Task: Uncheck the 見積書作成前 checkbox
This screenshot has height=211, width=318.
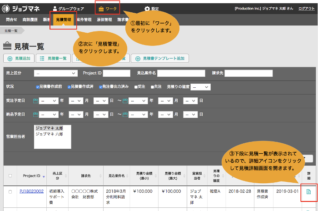Action: tap(38, 87)
